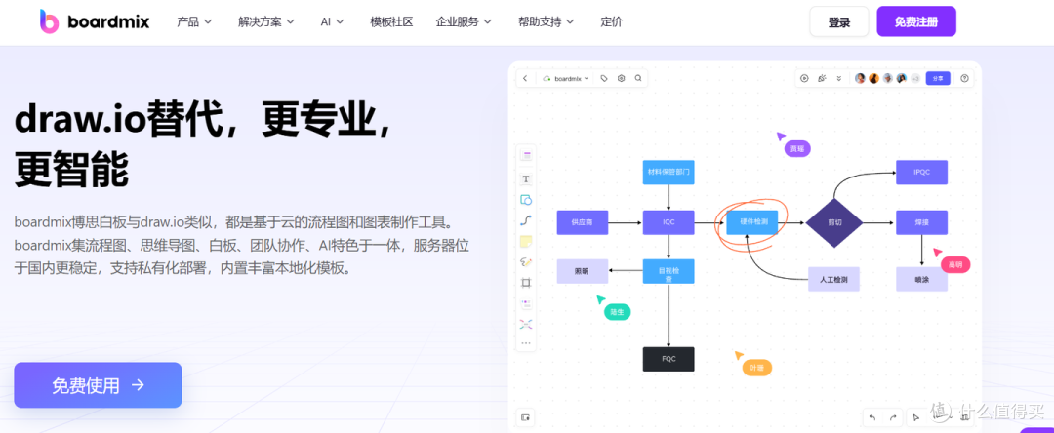Click the 免费注册 button

pyautogui.click(x=916, y=21)
